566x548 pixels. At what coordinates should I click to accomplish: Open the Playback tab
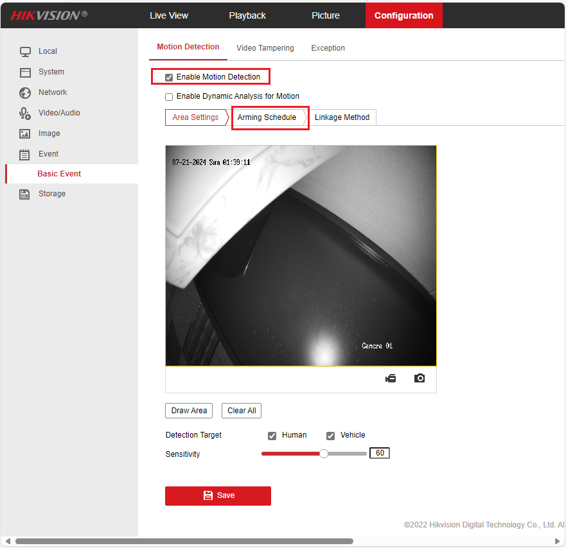(247, 15)
